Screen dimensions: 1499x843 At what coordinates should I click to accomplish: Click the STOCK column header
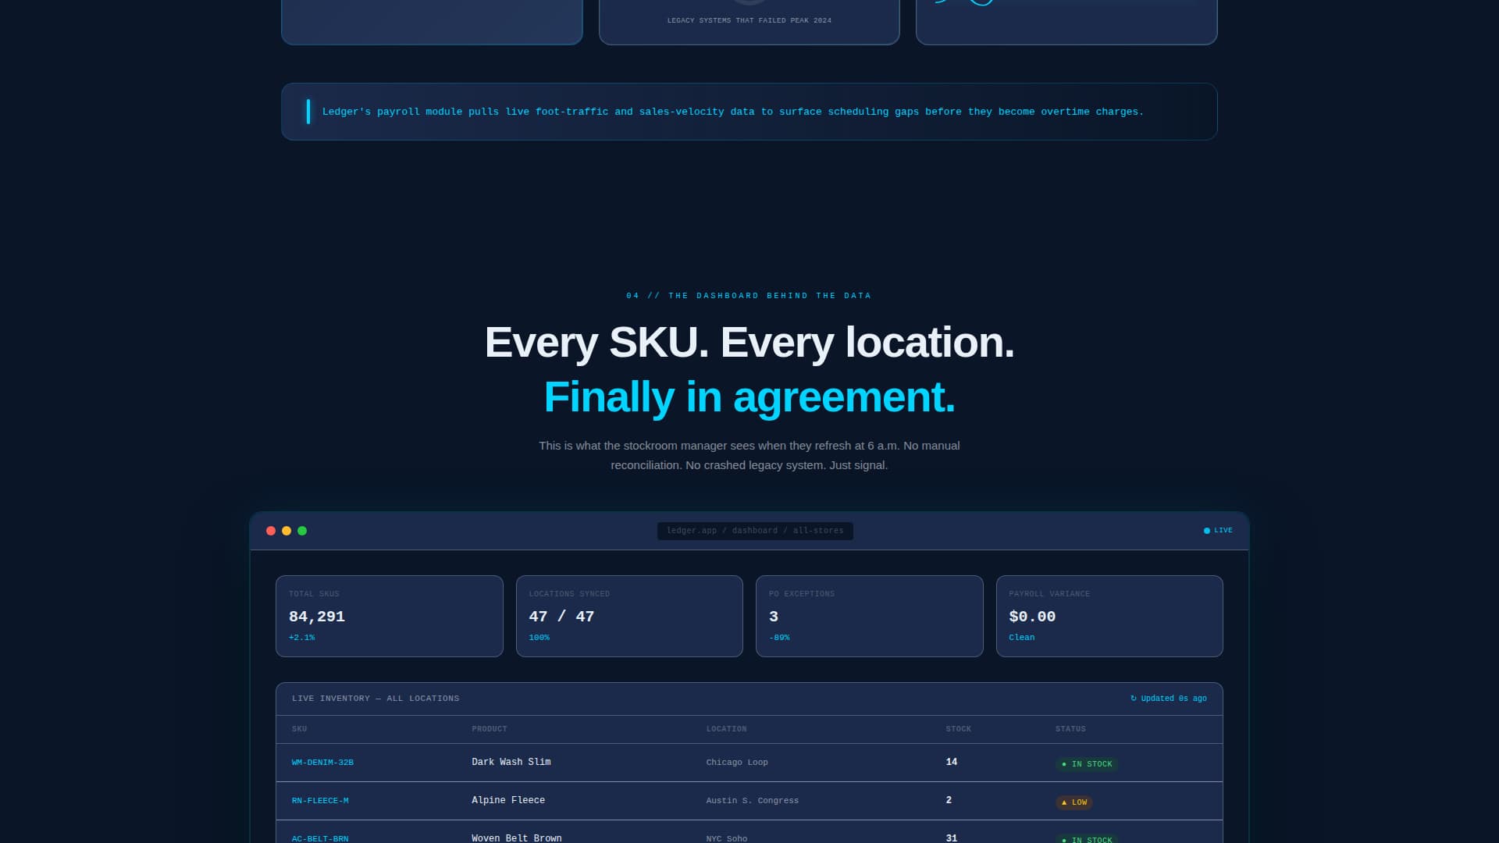point(959,729)
